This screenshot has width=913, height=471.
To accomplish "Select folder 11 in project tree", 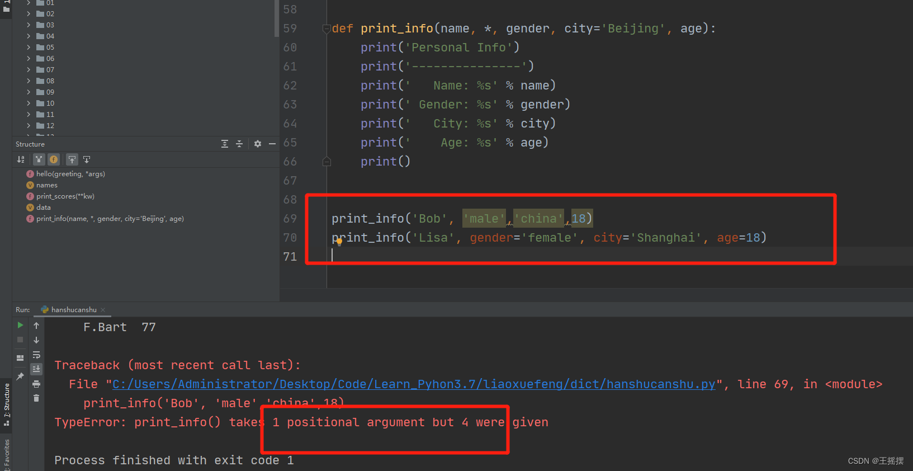I will (45, 114).
